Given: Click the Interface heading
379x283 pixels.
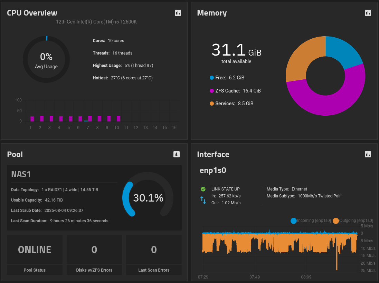Looking at the screenshot, I should coord(213,154).
